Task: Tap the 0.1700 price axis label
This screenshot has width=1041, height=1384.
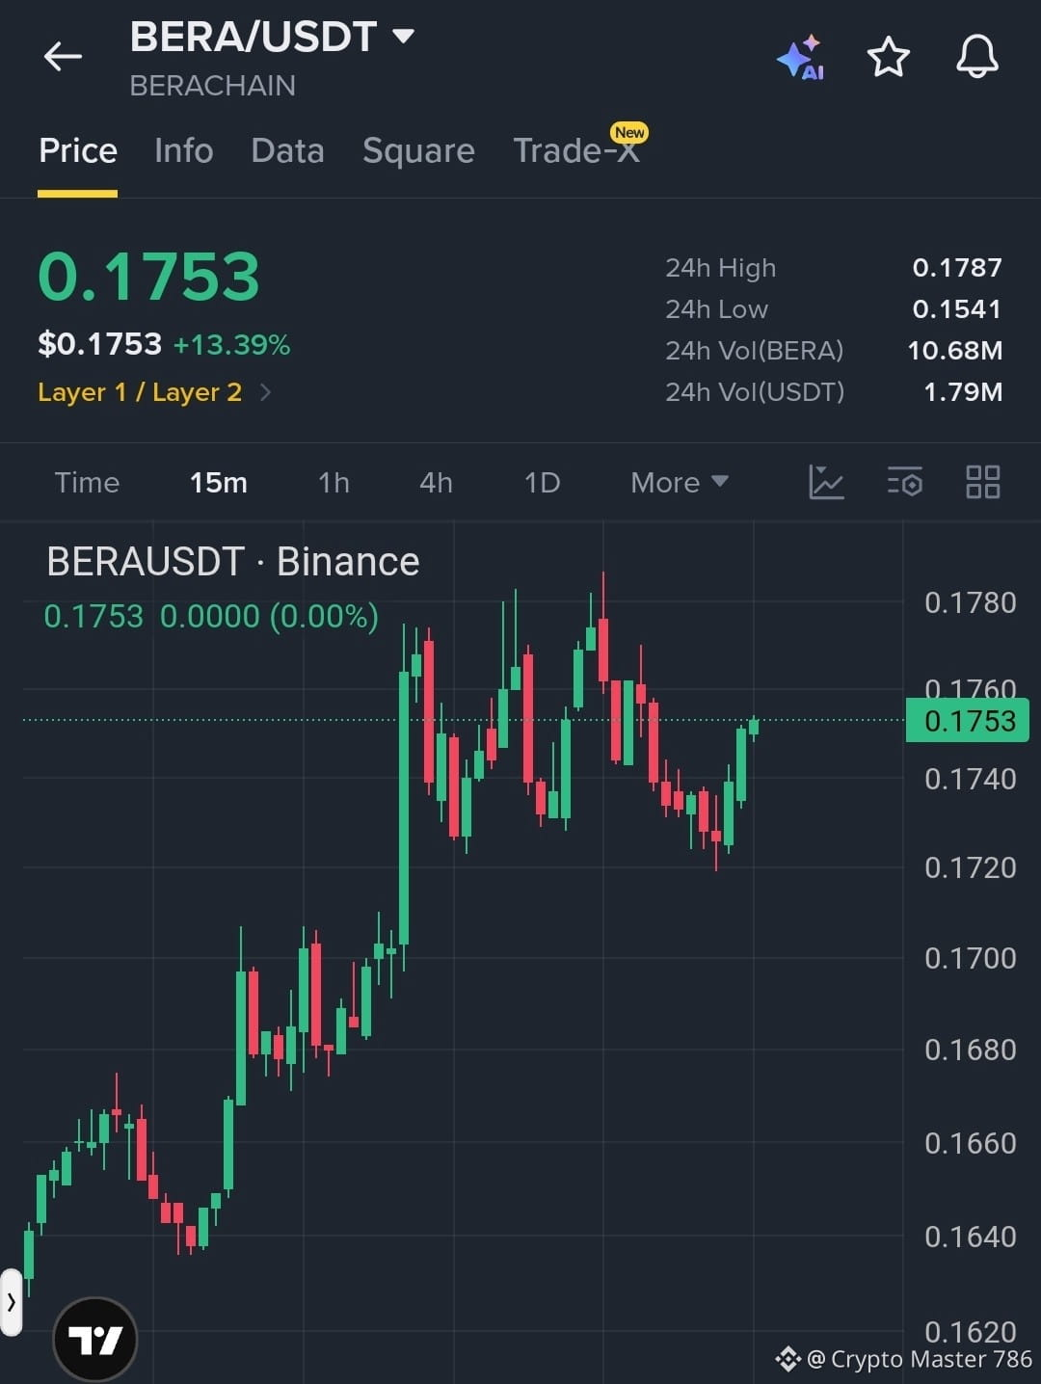Action: pyautogui.click(x=970, y=958)
